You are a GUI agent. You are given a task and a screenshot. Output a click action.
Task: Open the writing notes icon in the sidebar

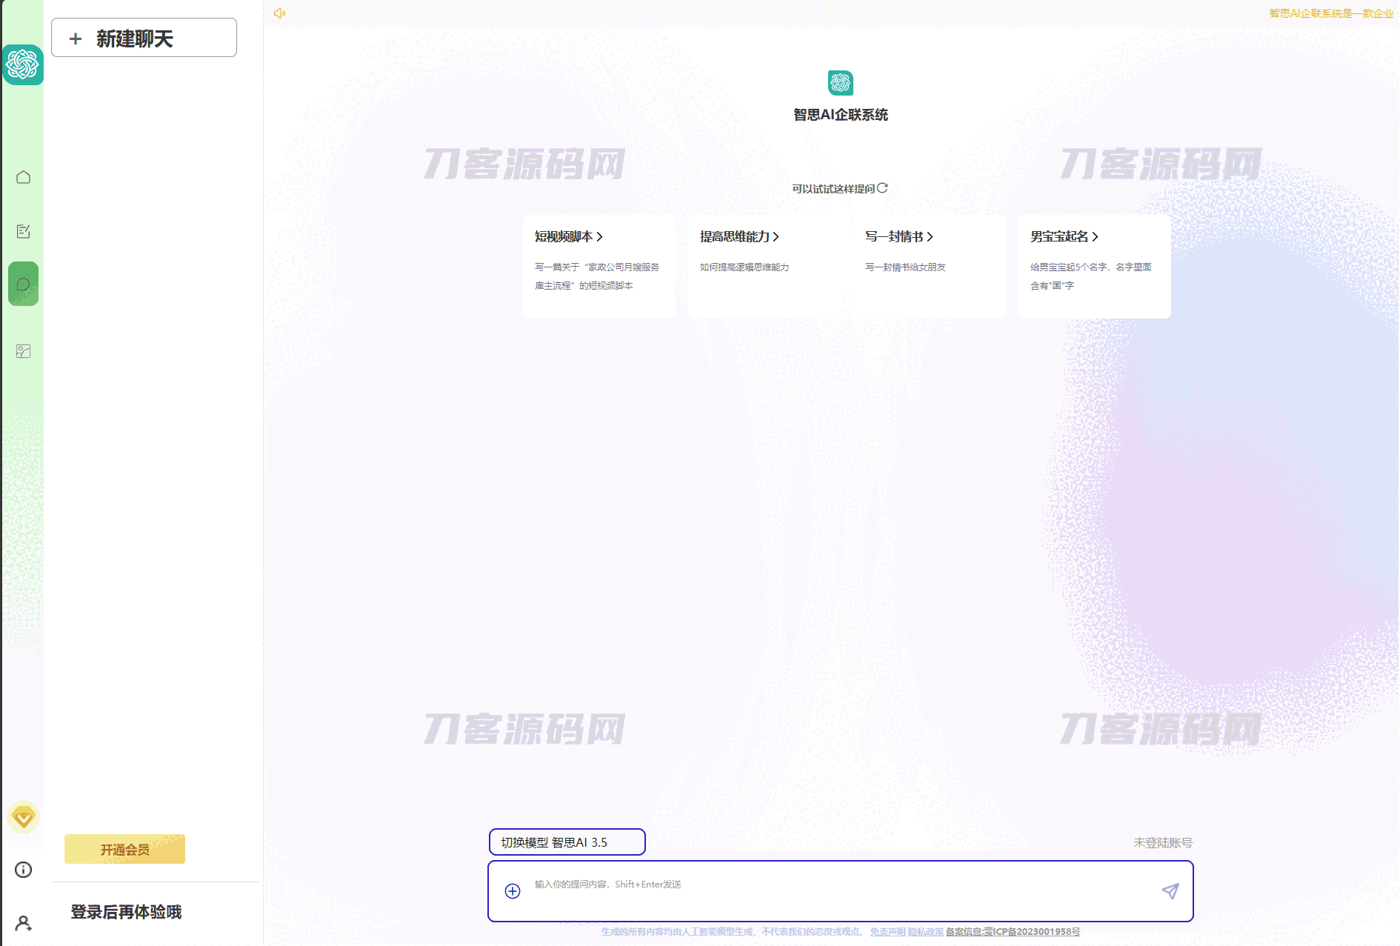click(23, 231)
